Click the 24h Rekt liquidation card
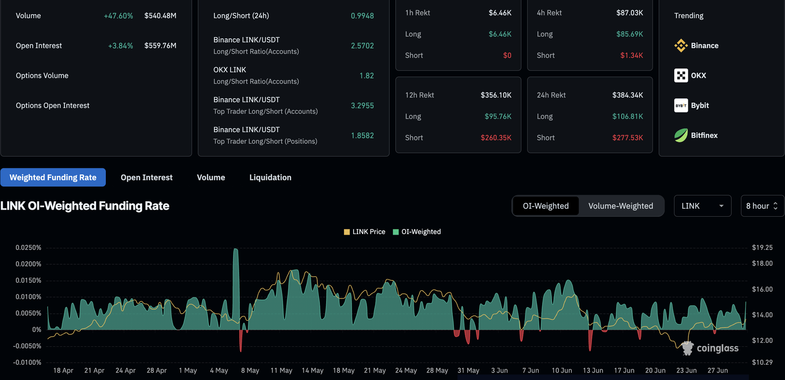This screenshot has height=380, width=785. pyautogui.click(x=590, y=115)
